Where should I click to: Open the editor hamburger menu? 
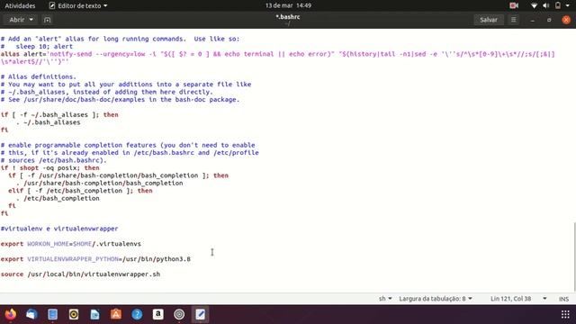(x=514, y=20)
